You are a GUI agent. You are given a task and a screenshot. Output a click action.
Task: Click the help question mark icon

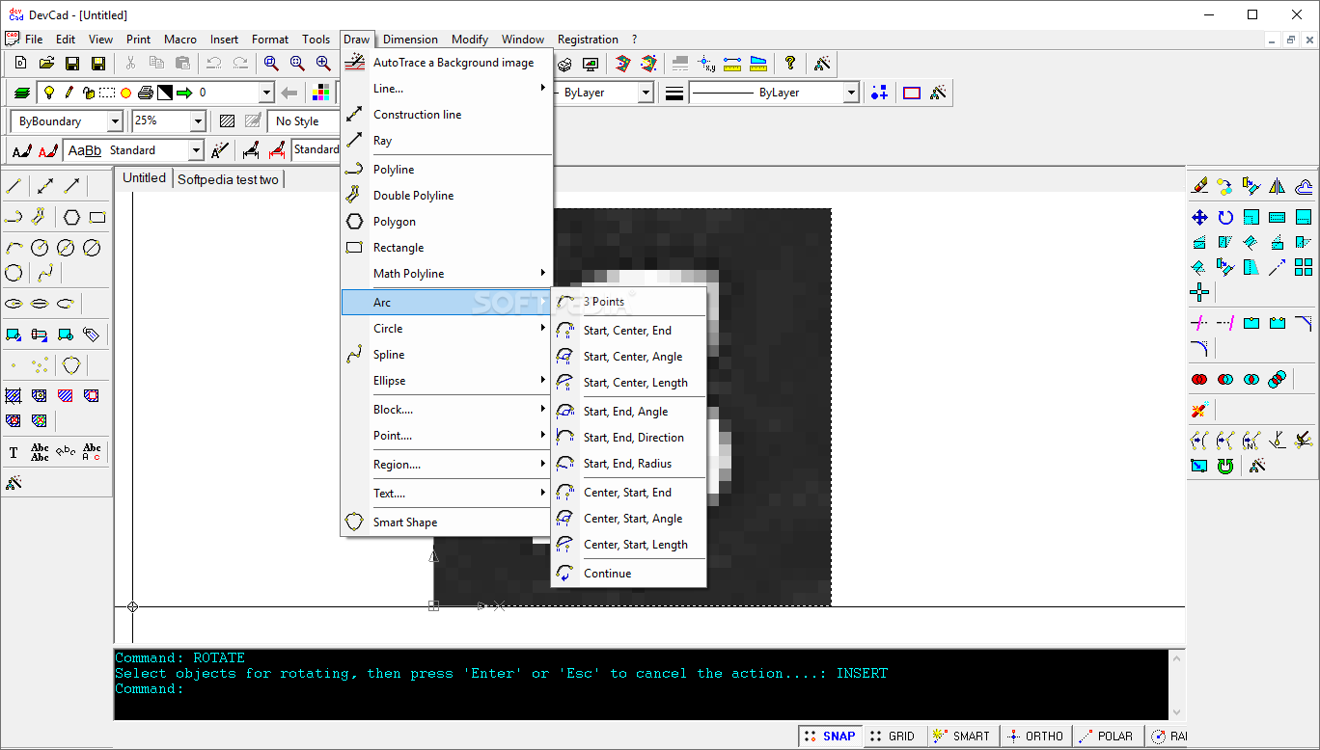(x=790, y=64)
